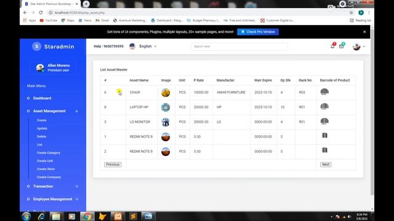The image size is (394, 221).
Task: Open the Windows Start button
Action: tap(26, 216)
